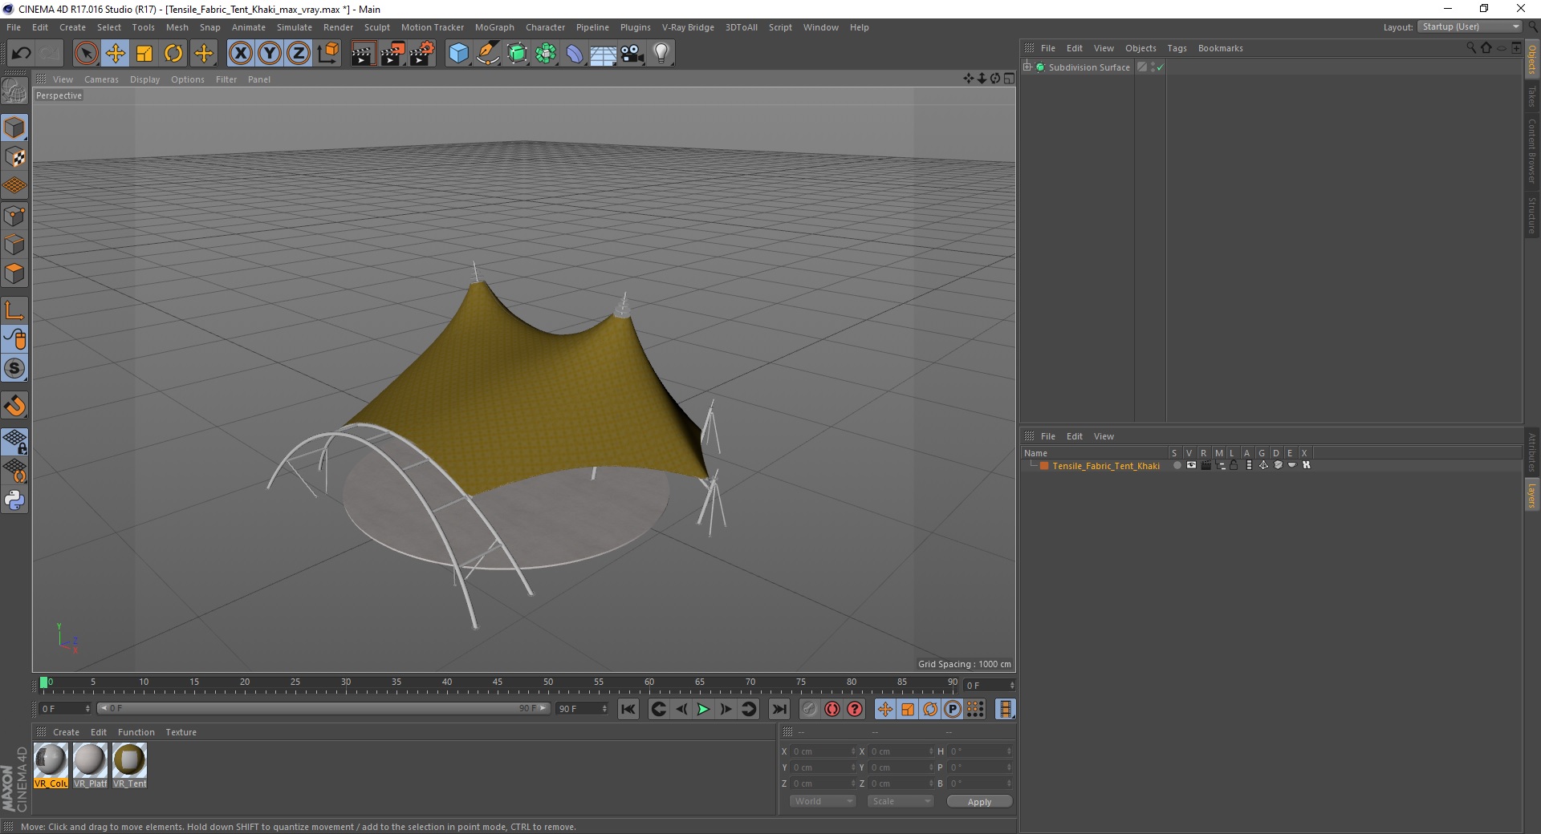Click position X coordinate field
The image size is (1541, 834).
[x=823, y=751]
